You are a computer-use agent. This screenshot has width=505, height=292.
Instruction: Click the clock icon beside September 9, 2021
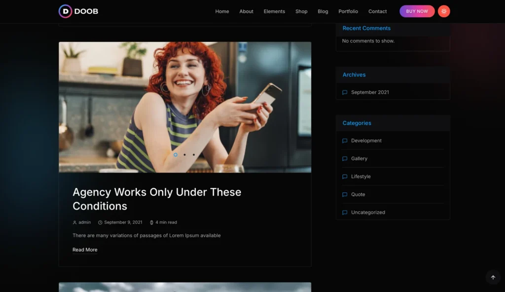100,222
